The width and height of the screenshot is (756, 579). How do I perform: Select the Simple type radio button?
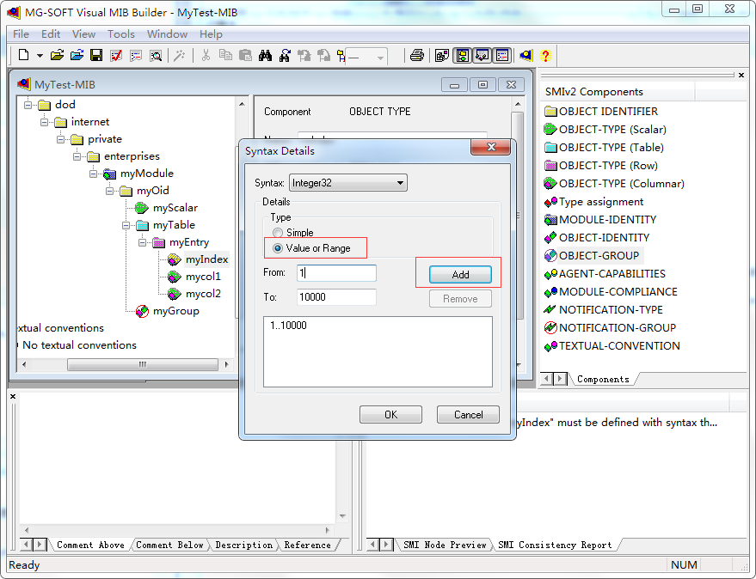(x=278, y=233)
